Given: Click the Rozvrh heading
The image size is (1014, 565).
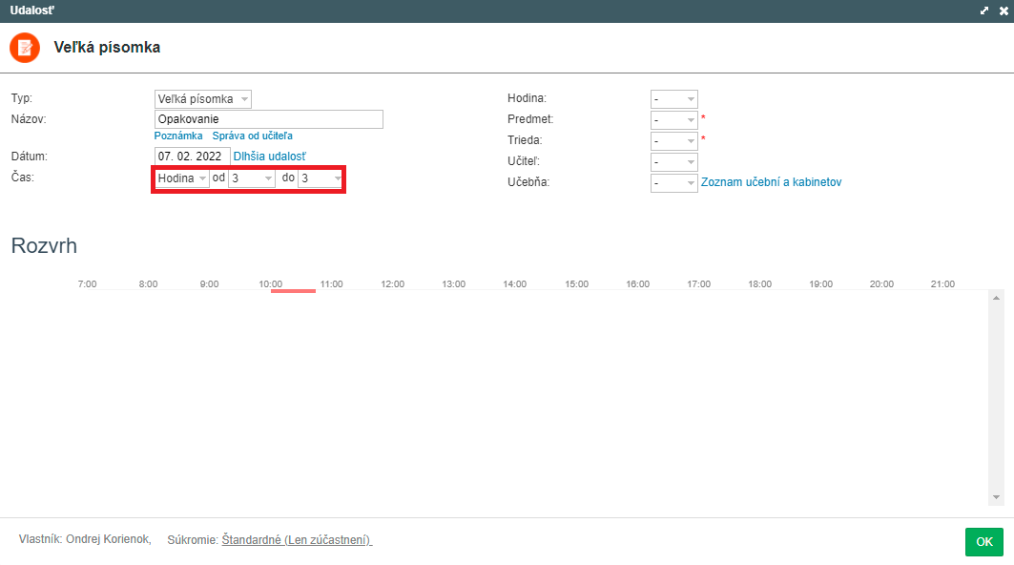Looking at the screenshot, I should click(x=44, y=246).
